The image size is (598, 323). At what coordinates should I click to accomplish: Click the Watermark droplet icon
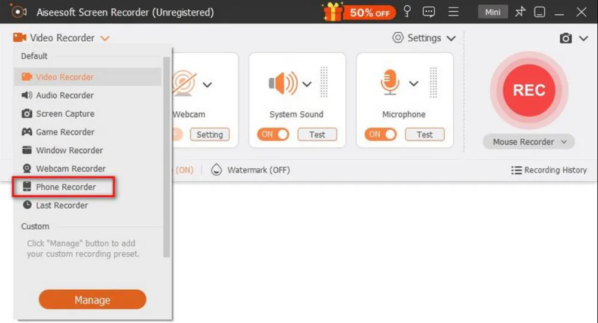(x=216, y=170)
